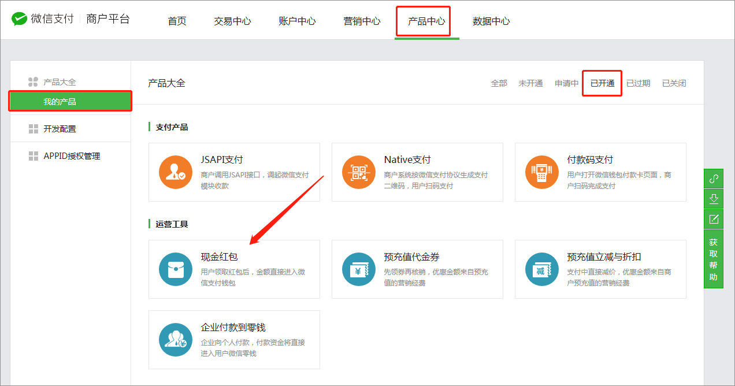Open the 付款码支付 orange scanner icon
This screenshot has height=386, width=735.
(542, 172)
